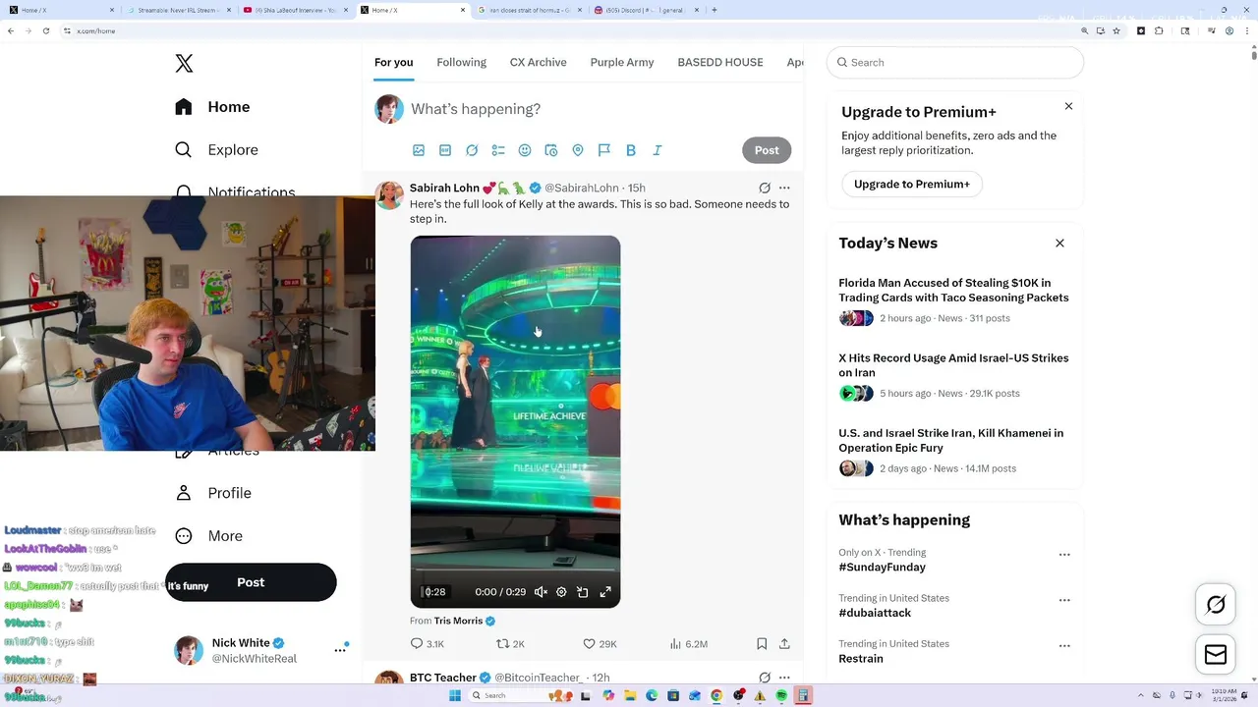This screenshot has width=1258, height=707.
Task: Open Florida Man taco seasoning news story
Action: 954,299
